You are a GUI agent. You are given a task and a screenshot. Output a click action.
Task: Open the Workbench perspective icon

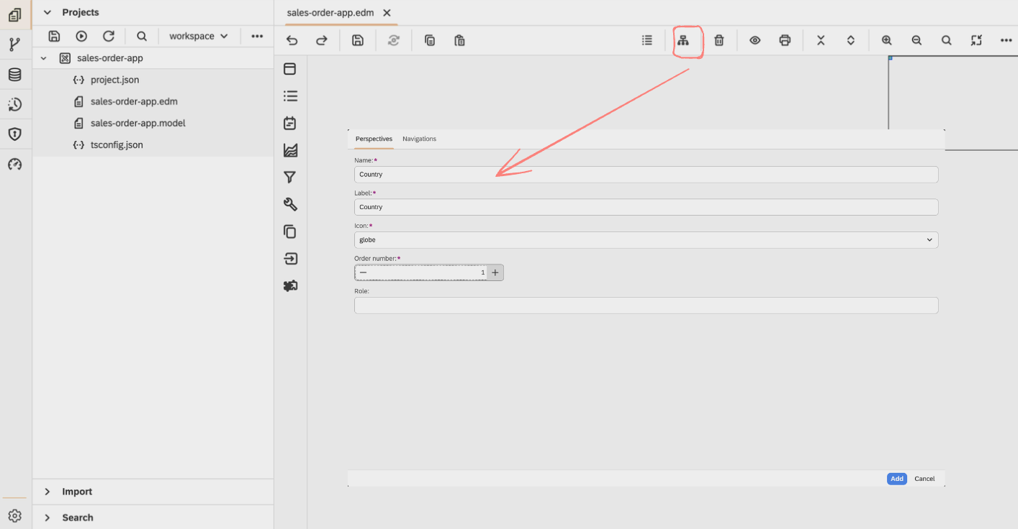coord(15,14)
